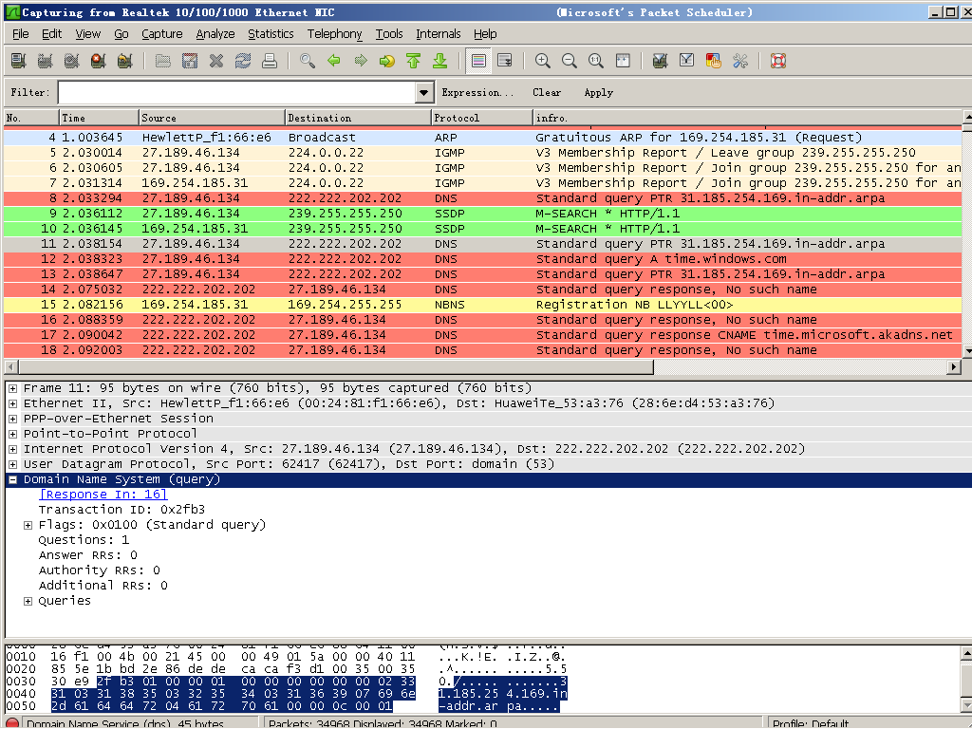Viewport: 972px width, 729px height.
Task: Expand Internet Protocol Version 4 details
Action: click(x=12, y=449)
